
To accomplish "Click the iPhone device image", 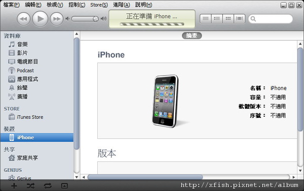I will coord(165,101).
